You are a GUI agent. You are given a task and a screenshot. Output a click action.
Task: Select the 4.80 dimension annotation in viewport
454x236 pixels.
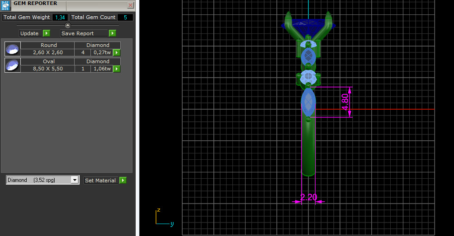coord(345,102)
